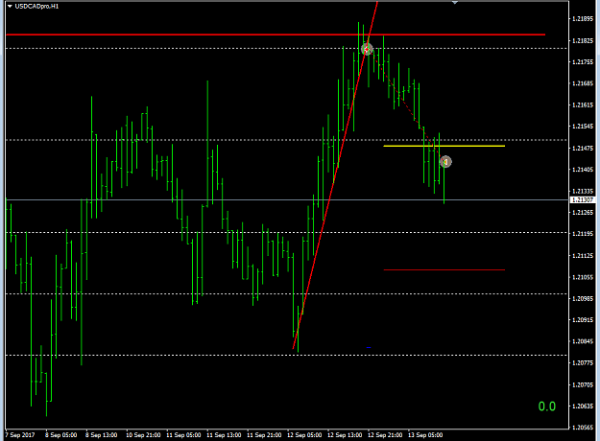Screen dimensions: 600x441
Task: Select the yellow horizontal line
Action: point(444,146)
